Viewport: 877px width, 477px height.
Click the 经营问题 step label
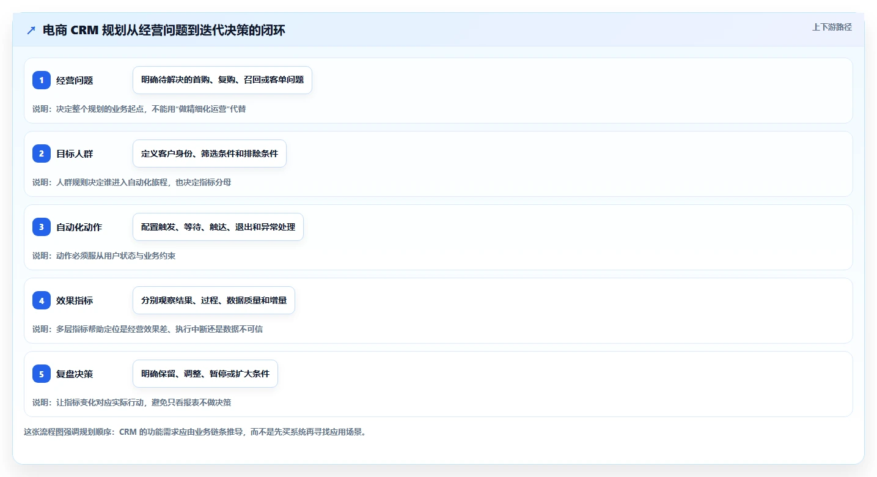click(75, 80)
